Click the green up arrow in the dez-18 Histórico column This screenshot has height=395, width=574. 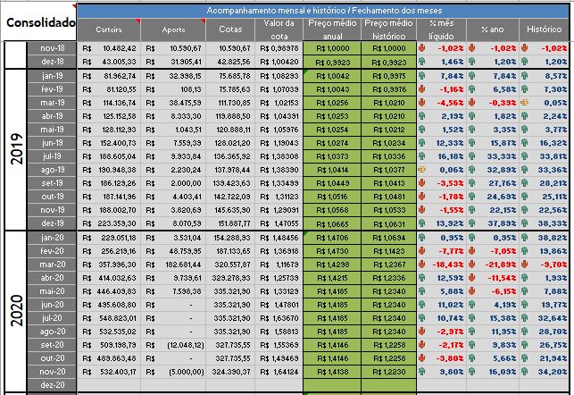[x=524, y=62]
